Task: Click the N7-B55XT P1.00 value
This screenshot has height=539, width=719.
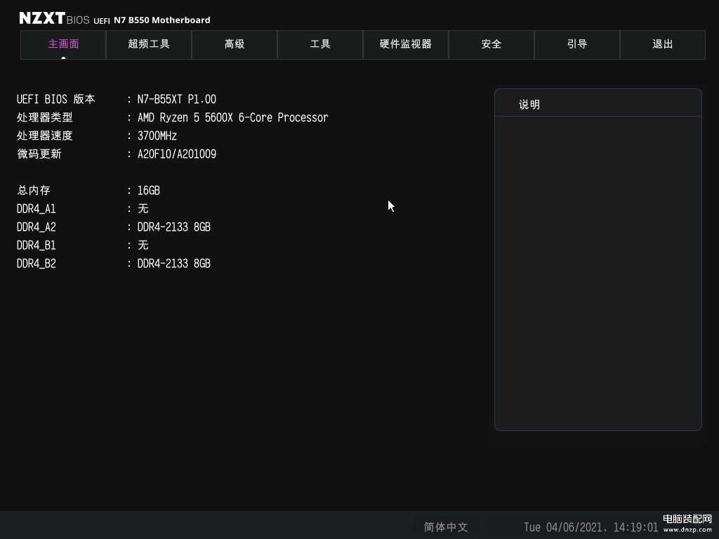Action: (176, 100)
